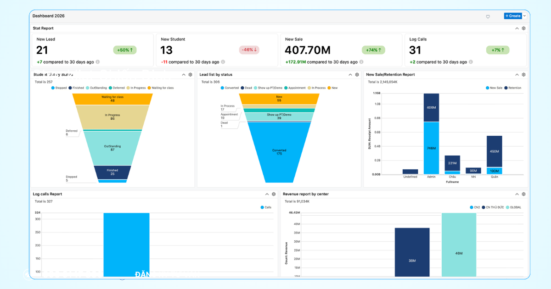This screenshot has height=289, width=551.
Task: Click the Dashboard 2026 title
Action: (x=49, y=16)
